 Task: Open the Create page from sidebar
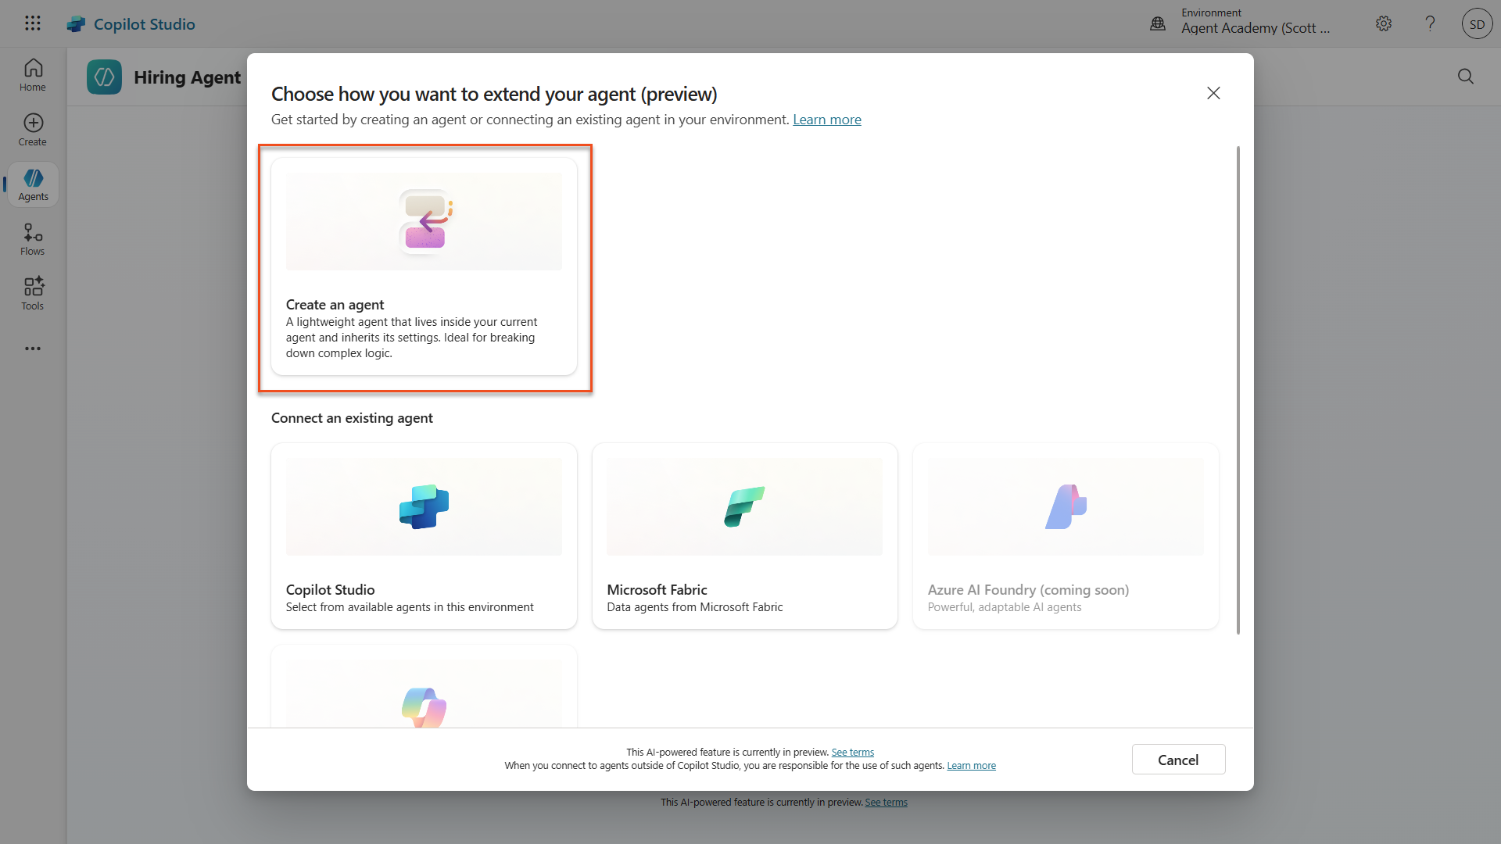coord(33,130)
